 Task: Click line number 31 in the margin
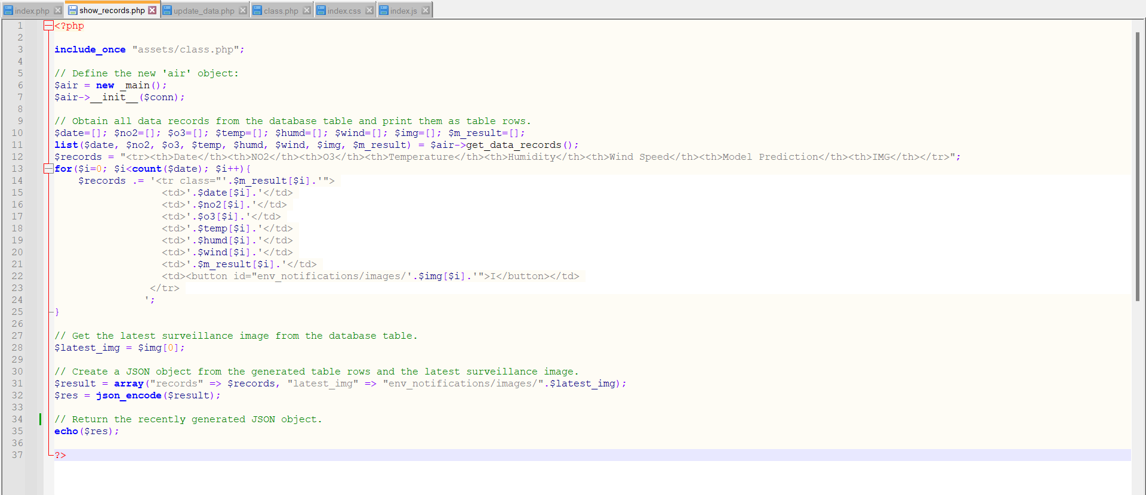(17, 383)
